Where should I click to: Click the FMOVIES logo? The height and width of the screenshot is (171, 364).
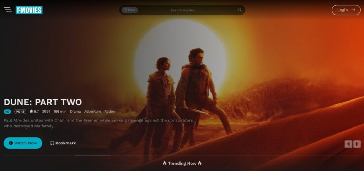coord(29,10)
